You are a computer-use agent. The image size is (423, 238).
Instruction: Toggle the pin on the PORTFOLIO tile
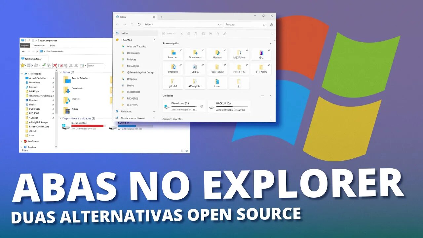click(x=225, y=65)
